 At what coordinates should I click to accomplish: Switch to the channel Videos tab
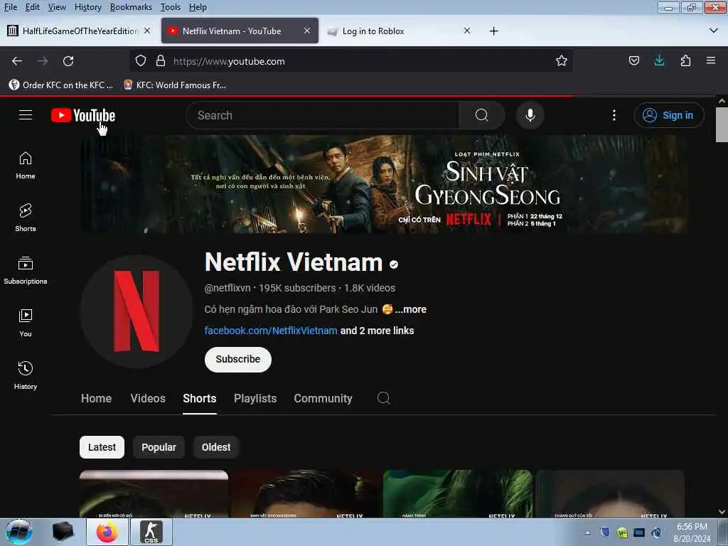coord(148,398)
